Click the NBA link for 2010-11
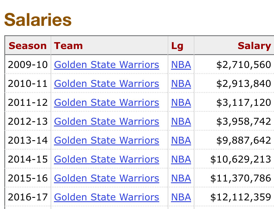274x209 pixels. tap(181, 84)
